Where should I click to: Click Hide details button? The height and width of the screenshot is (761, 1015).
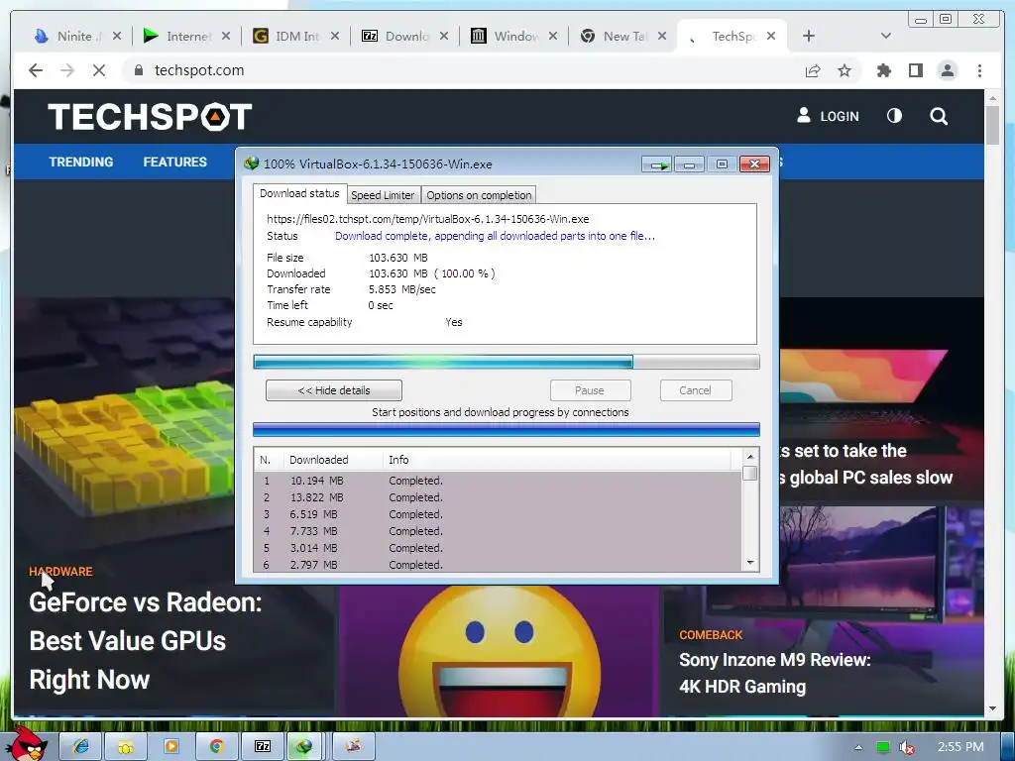(x=334, y=390)
